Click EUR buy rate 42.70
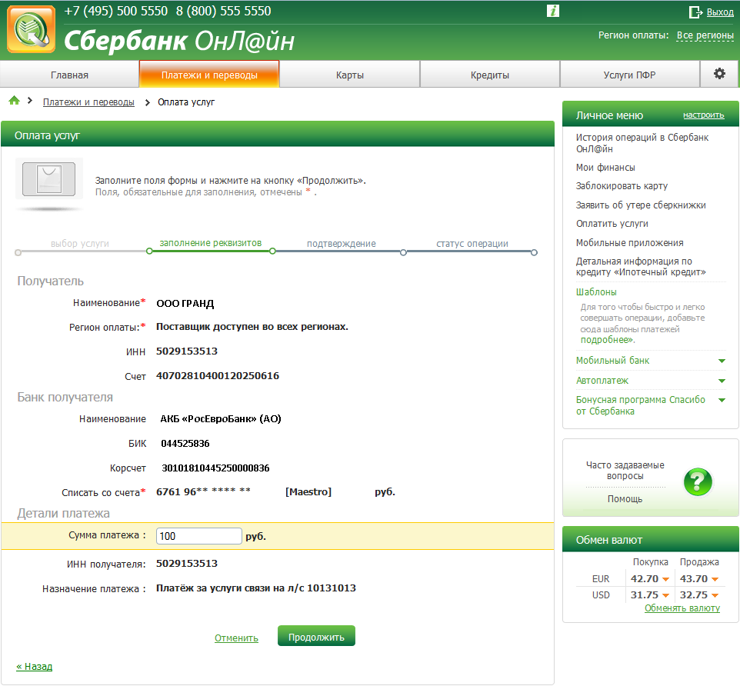Screen dimensions: 740x686 [644, 579]
